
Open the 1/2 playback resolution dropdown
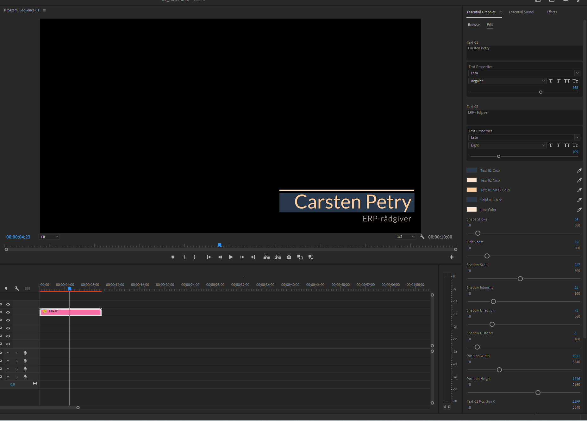[x=406, y=237]
